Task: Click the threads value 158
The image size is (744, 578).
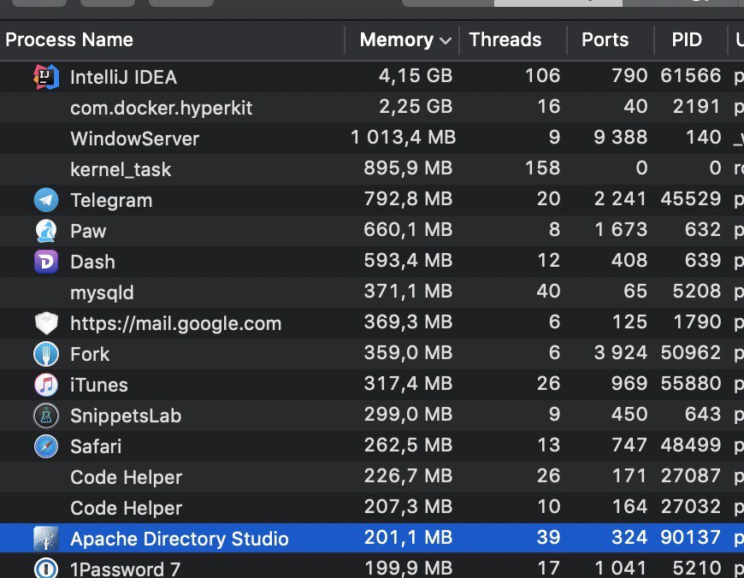Action: [x=543, y=168]
